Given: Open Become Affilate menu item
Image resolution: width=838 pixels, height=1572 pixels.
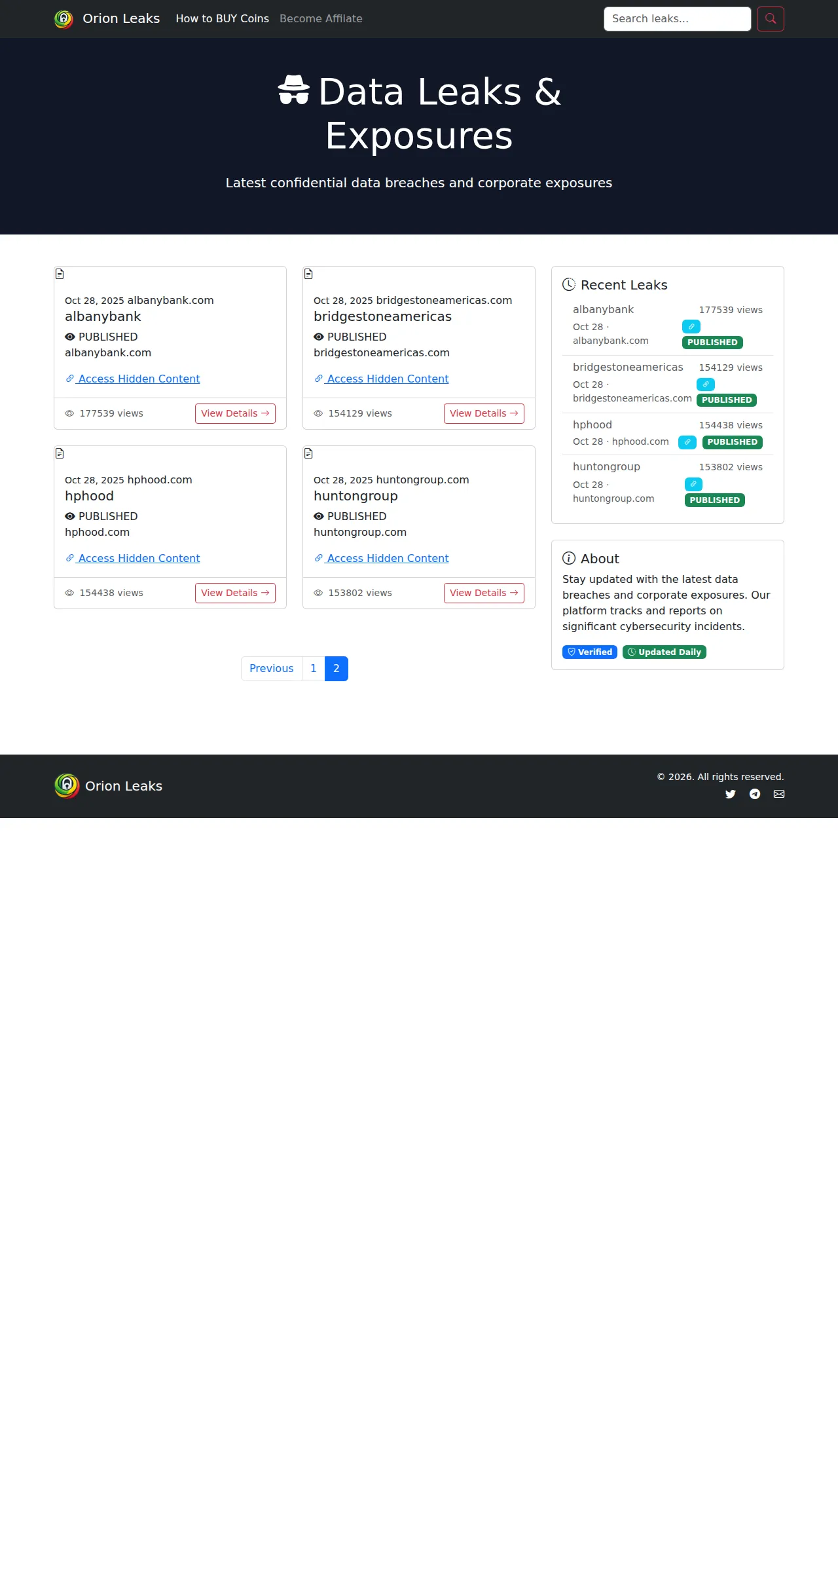Looking at the screenshot, I should (x=321, y=19).
